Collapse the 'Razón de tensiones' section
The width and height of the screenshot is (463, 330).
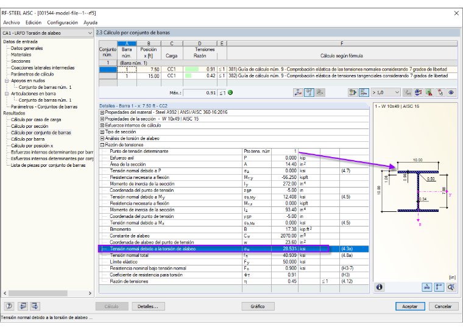pos(102,145)
